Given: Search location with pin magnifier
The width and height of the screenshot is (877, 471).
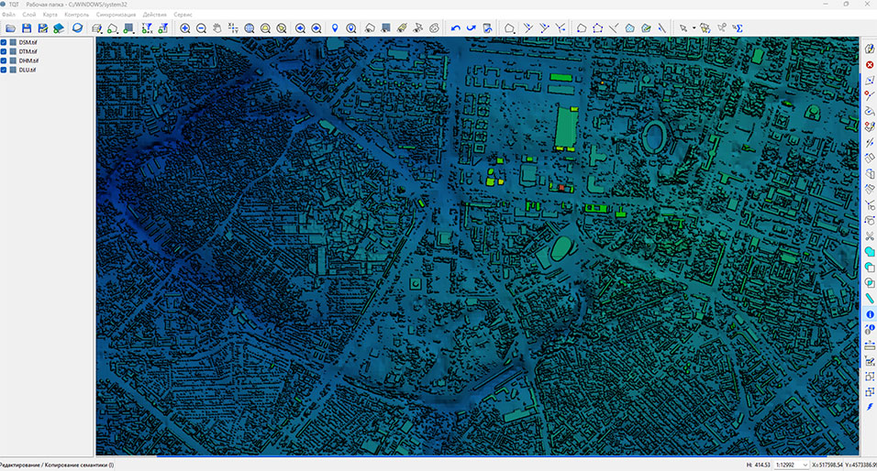Looking at the screenshot, I should 351,27.
